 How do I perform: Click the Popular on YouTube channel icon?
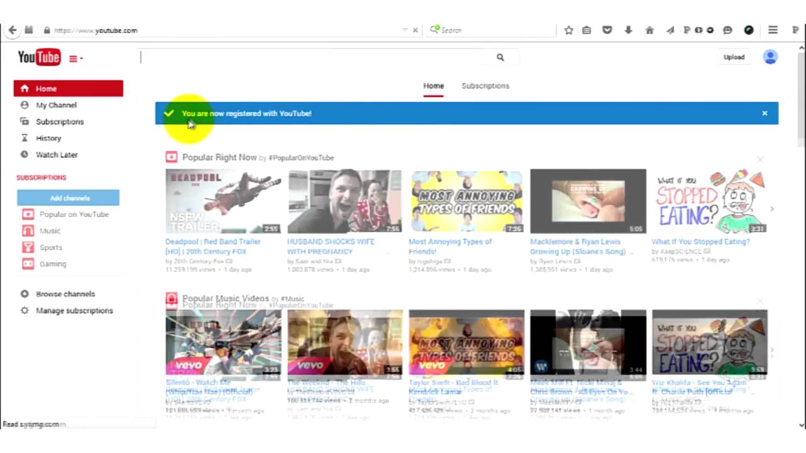click(28, 215)
